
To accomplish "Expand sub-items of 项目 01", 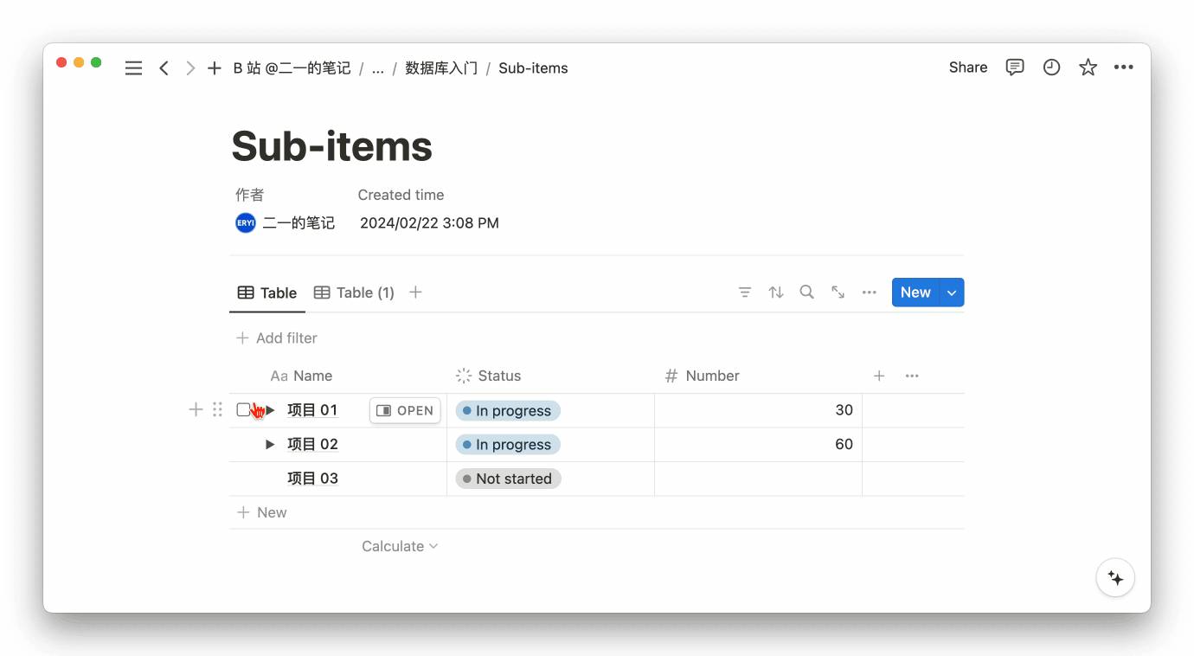I will coord(270,410).
